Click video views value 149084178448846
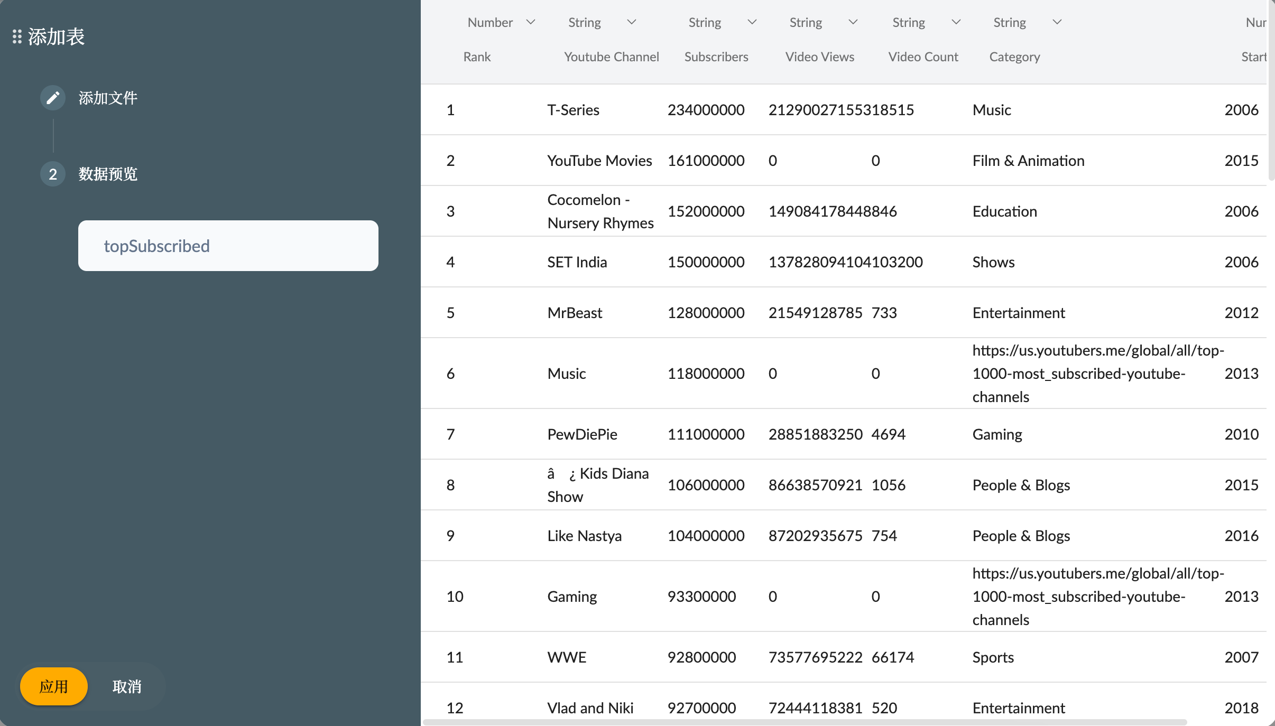This screenshot has height=726, width=1275. [833, 211]
